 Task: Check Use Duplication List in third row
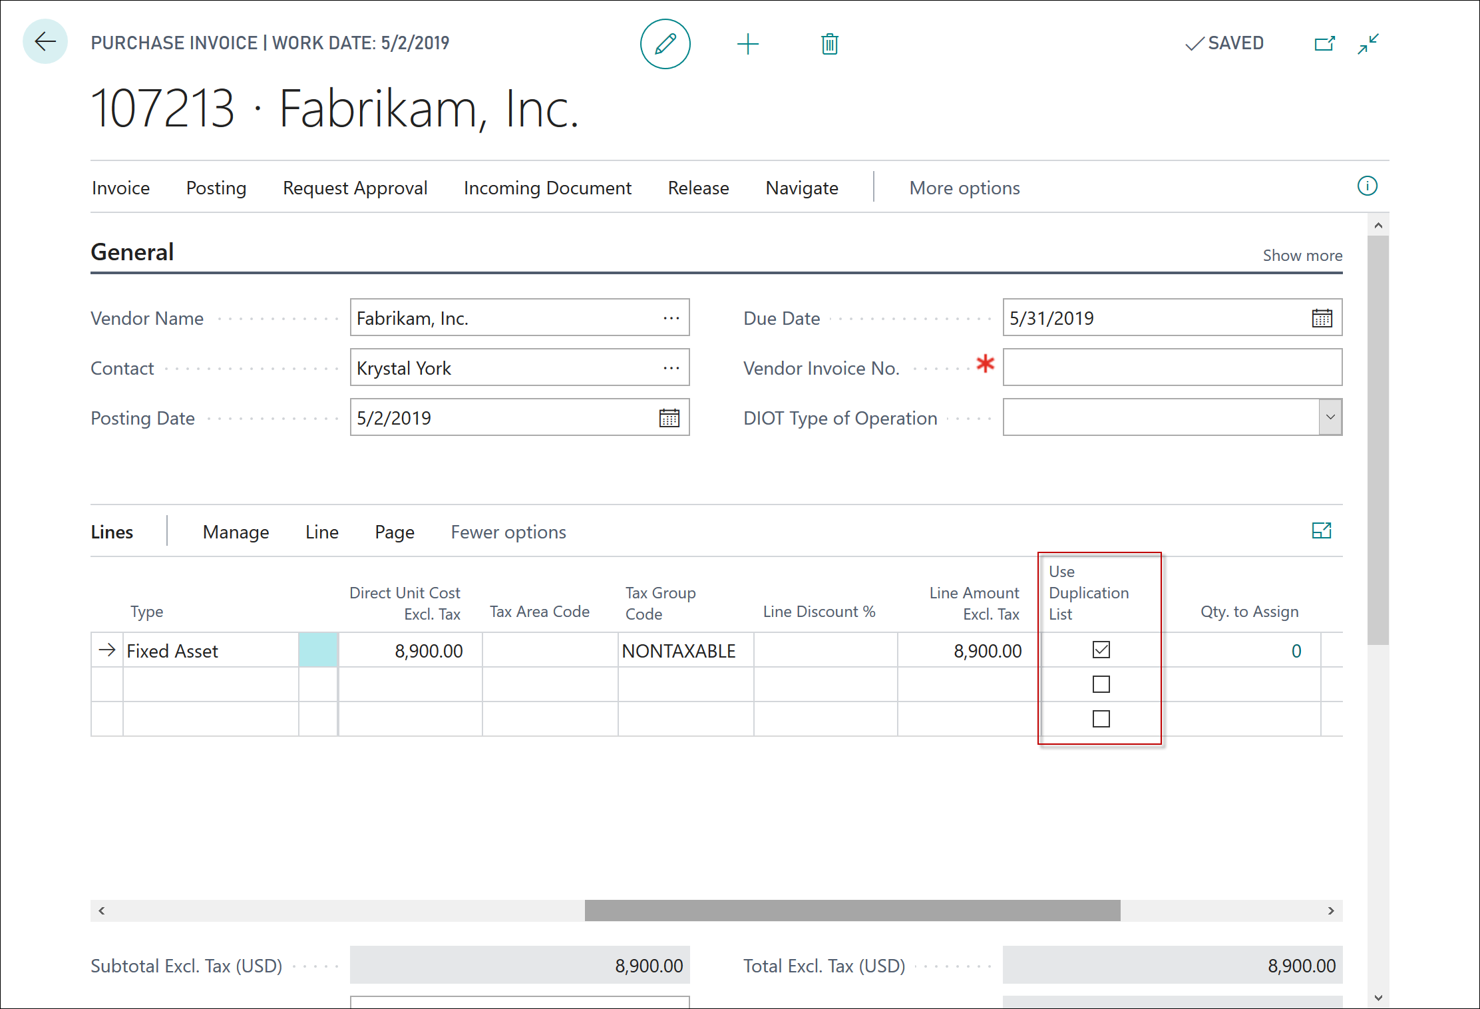(x=1101, y=719)
